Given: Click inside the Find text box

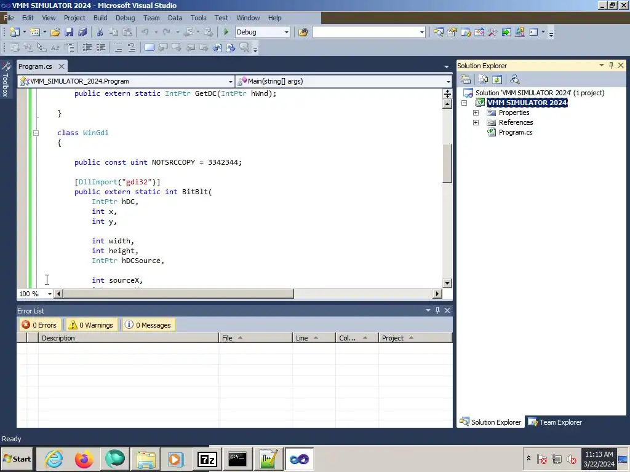Looking at the screenshot, I should [x=365, y=32].
